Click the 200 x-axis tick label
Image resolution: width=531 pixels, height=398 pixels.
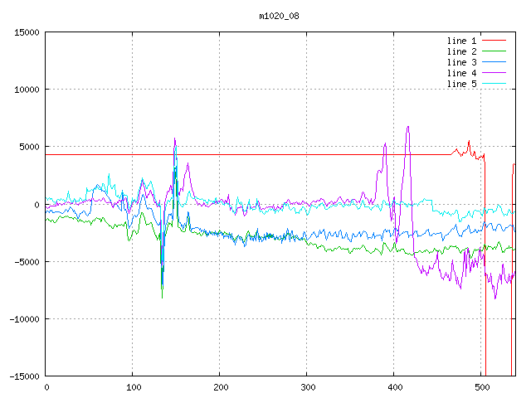[220, 387]
